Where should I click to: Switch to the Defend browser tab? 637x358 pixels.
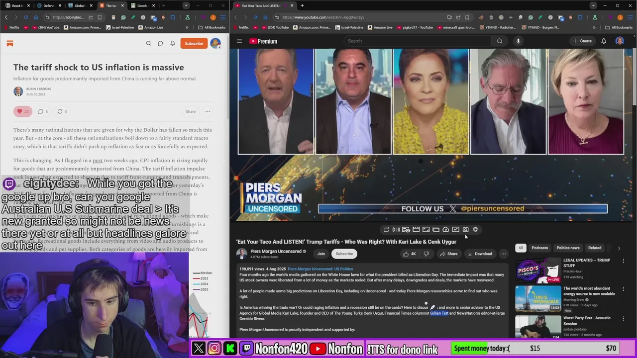pyautogui.click(x=48, y=5)
